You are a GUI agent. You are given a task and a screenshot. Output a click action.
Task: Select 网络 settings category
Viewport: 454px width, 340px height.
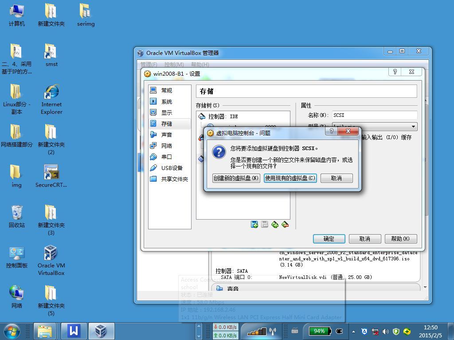point(169,146)
